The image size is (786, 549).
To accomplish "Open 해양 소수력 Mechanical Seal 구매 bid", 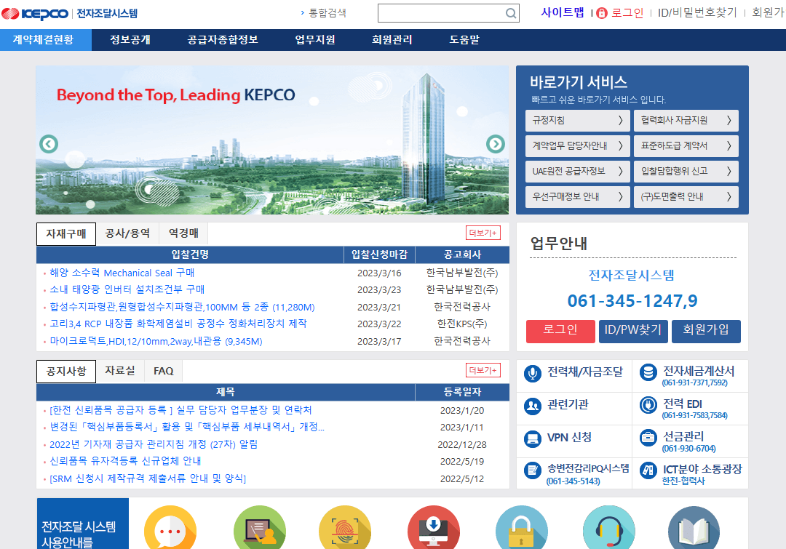I will [x=122, y=273].
